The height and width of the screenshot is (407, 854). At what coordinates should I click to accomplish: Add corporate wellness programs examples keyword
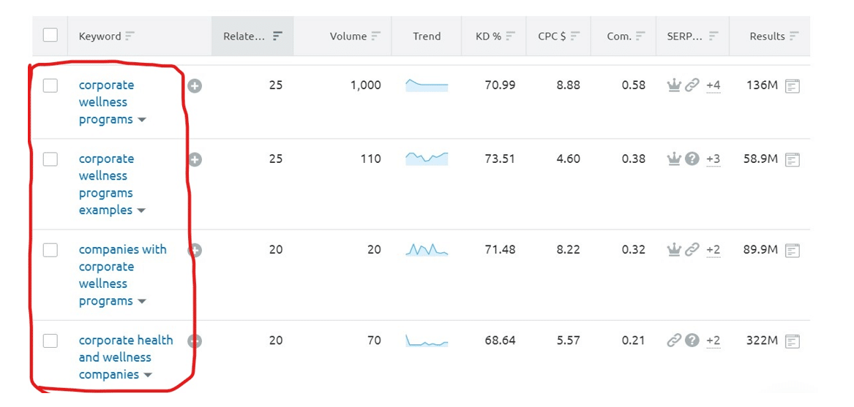[195, 160]
